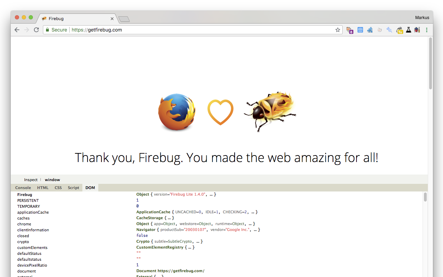
Task: View the green secure padlock info
Action: 48,30
